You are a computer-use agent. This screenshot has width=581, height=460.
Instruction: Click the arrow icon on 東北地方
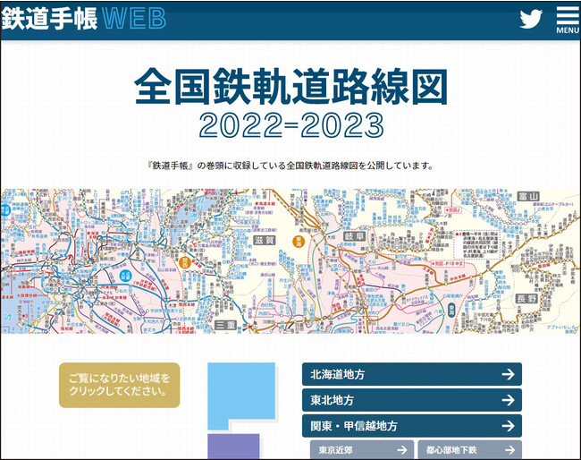508,400
